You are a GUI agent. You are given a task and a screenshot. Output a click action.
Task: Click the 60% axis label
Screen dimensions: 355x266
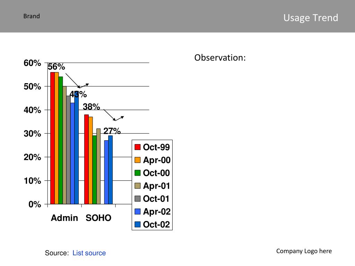coord(32,63)
